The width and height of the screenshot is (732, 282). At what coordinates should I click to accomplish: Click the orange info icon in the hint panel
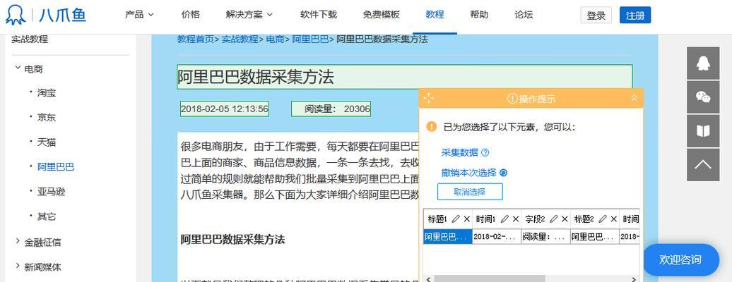click(x=431, y=127)
